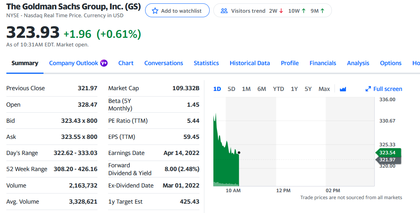Screen dimensions: 420x213
Task: Click the 12 PM chart axis label
Action: (x=283, y=191)
